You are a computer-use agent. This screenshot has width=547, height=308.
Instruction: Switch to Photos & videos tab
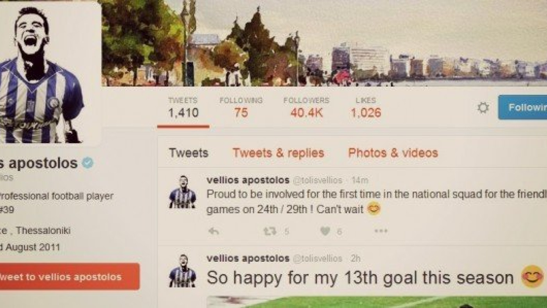pos(393,153)
